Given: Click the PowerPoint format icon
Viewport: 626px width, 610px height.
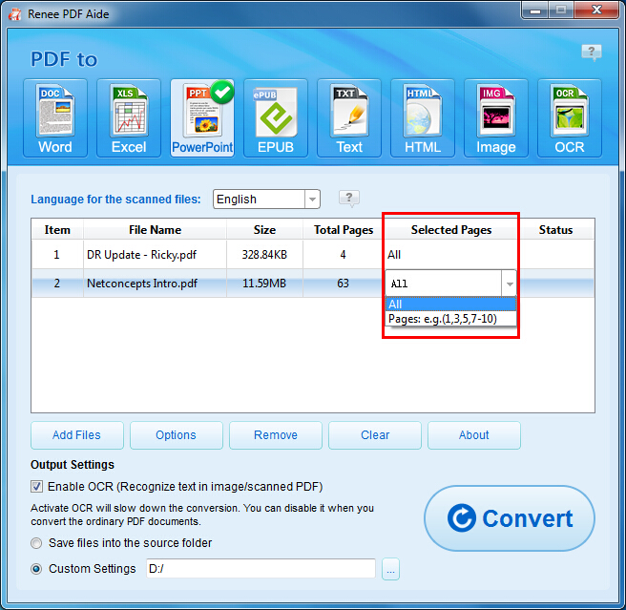Looking at the screenshot, I should coord(202,117).
